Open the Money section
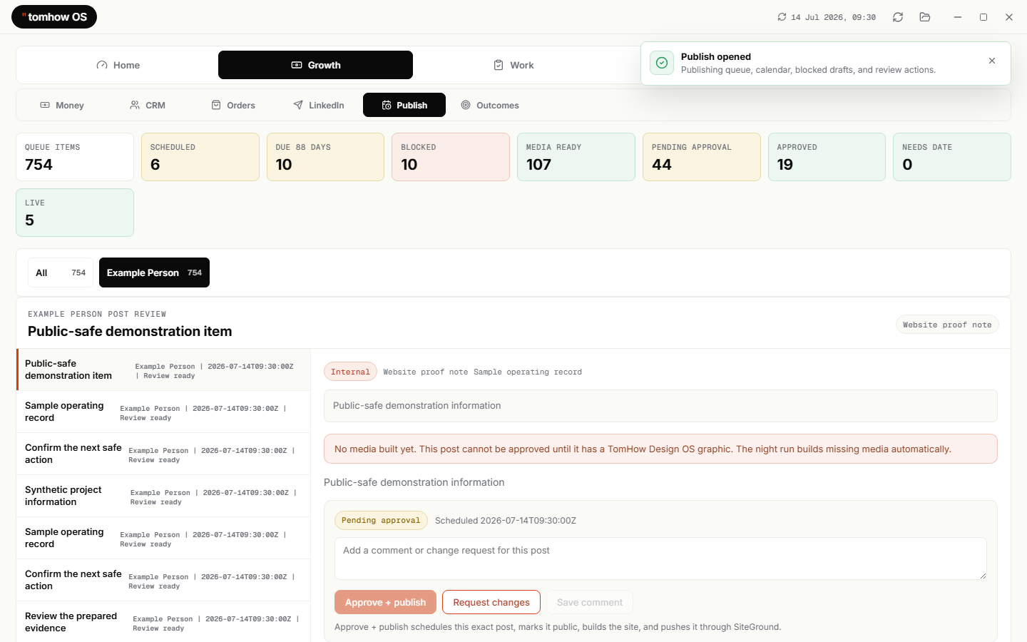1027x642 pixels. tap(62, 105)
